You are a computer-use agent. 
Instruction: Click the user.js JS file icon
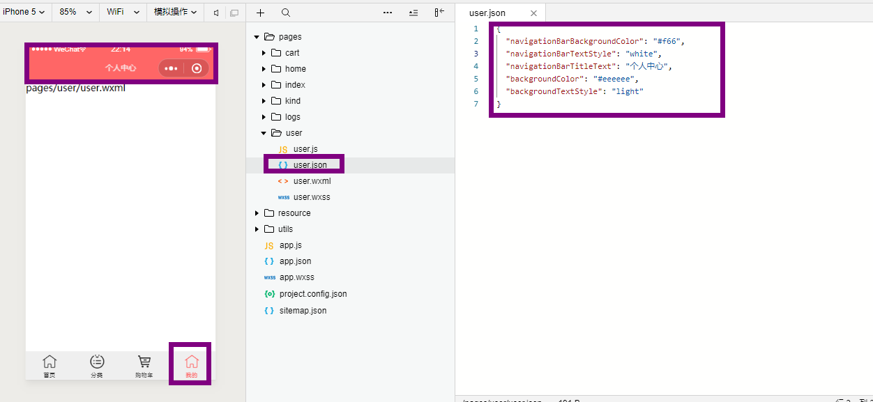[x=283, y=150]
